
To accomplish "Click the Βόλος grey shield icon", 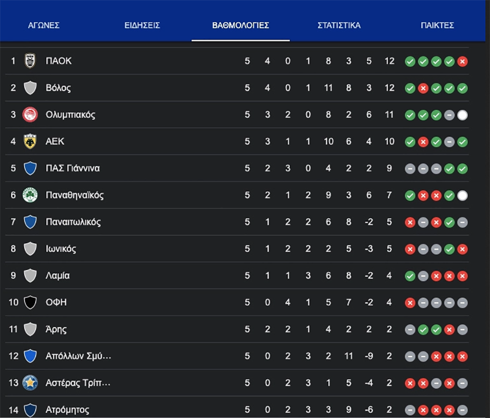I will 30,88.
